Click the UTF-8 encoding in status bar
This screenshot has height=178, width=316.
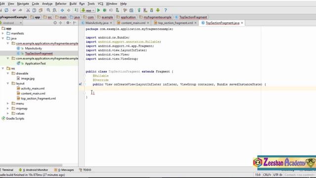[x=278, y=175]
